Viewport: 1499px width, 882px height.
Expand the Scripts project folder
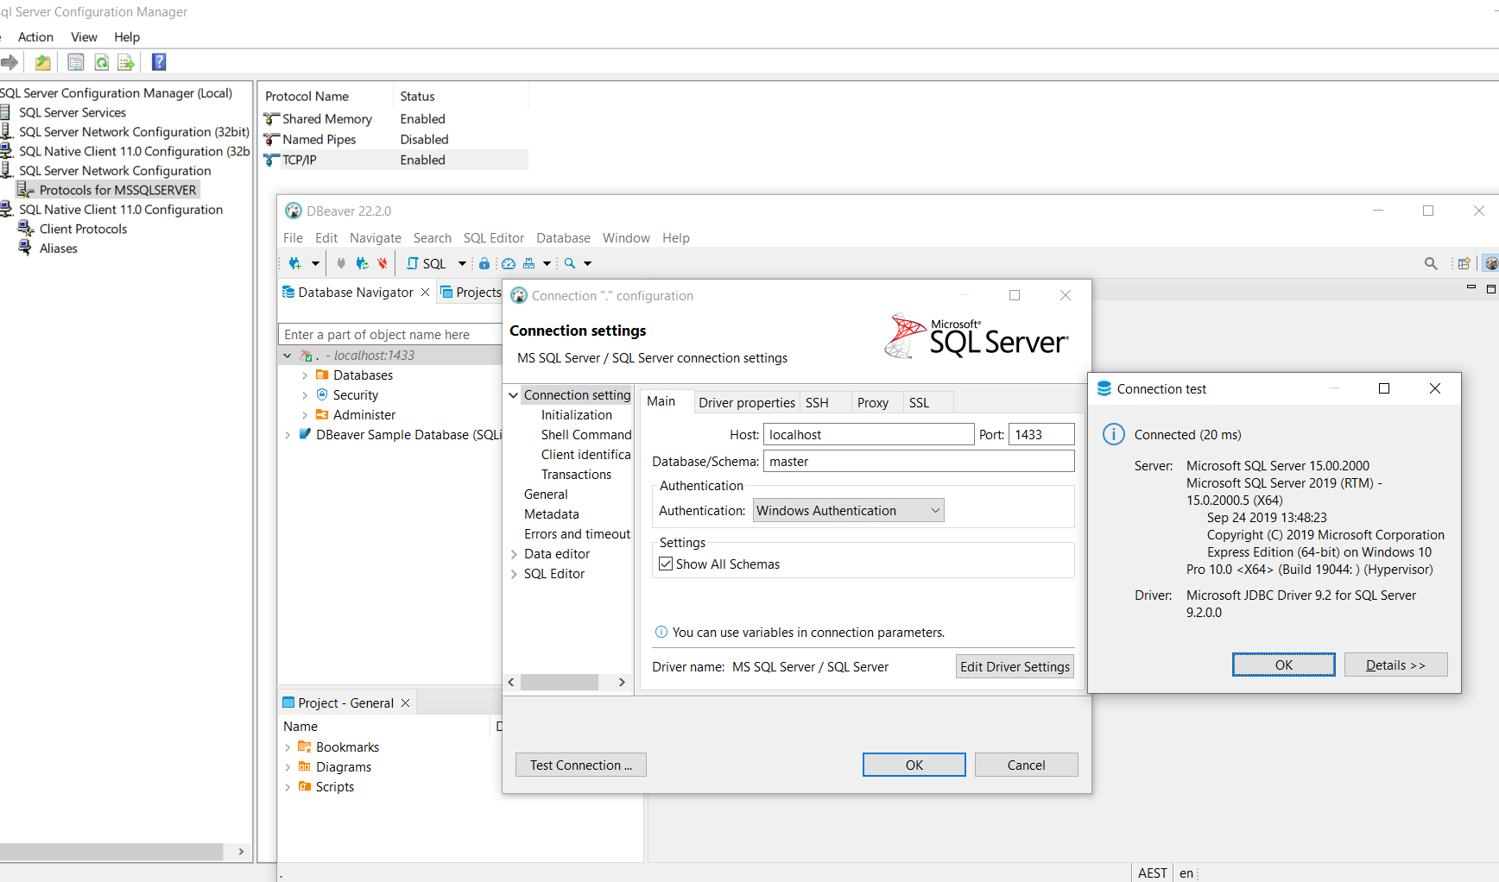[288, 787]
